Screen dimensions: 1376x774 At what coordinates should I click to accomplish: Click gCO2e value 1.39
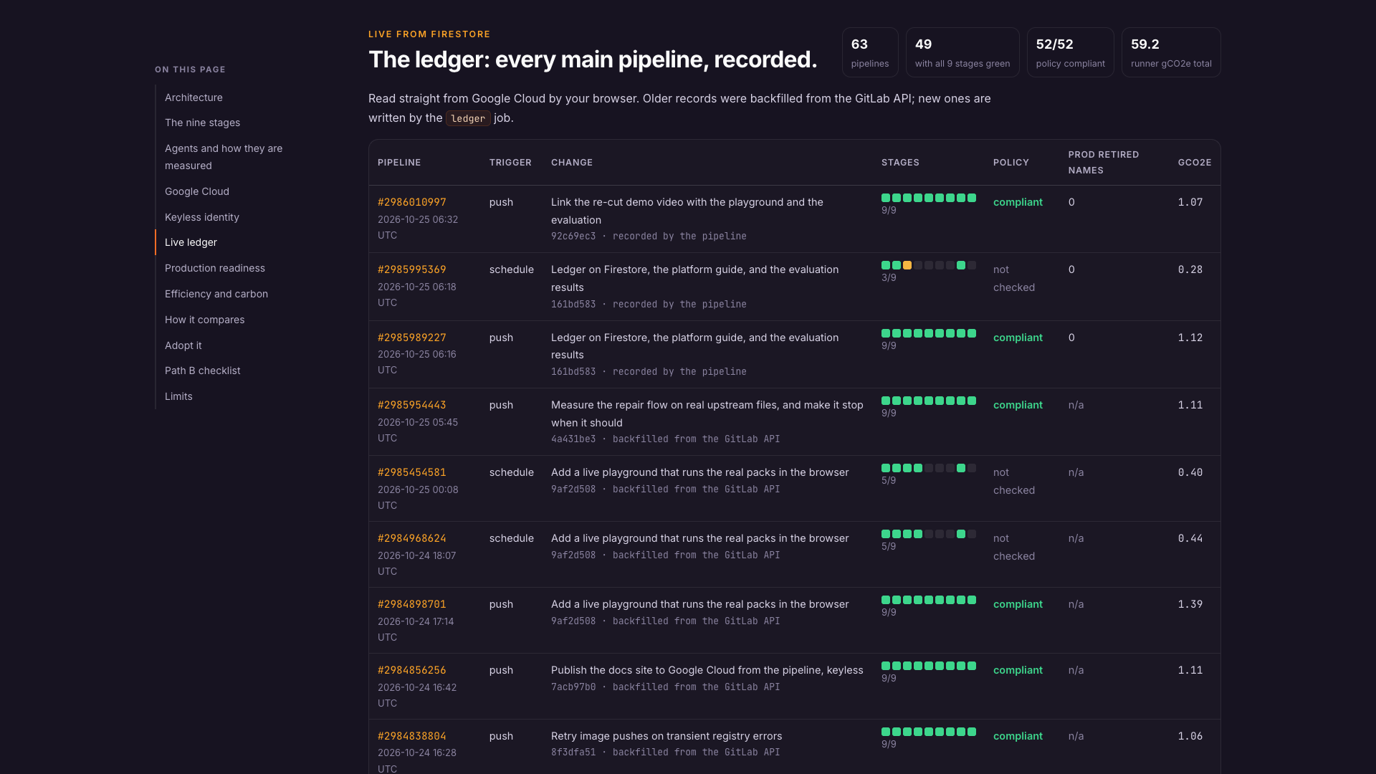point(1190,604)
